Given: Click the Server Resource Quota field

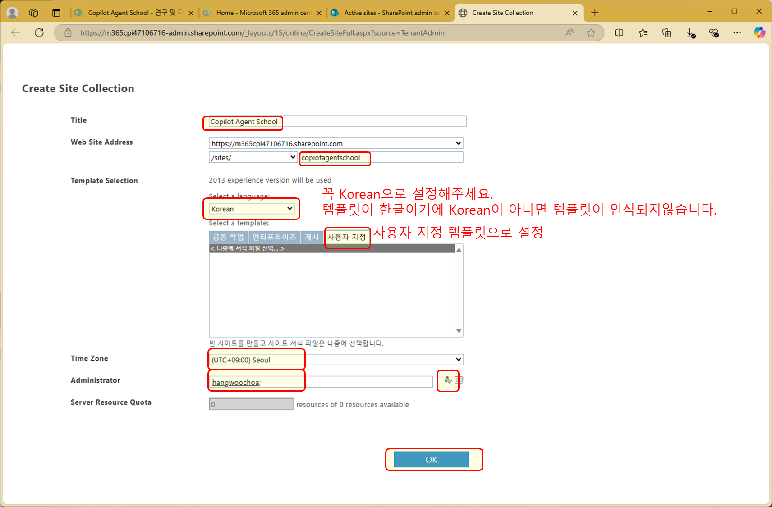Looking at the screenshot, I should coord(251,404).
